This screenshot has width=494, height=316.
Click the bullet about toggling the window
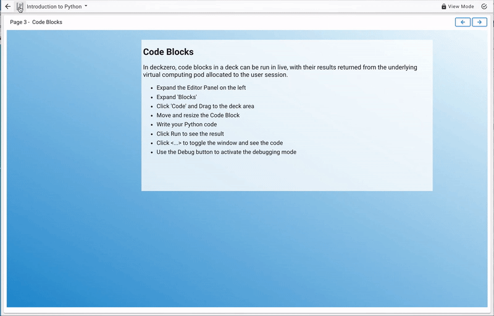(x=220, y=143)
